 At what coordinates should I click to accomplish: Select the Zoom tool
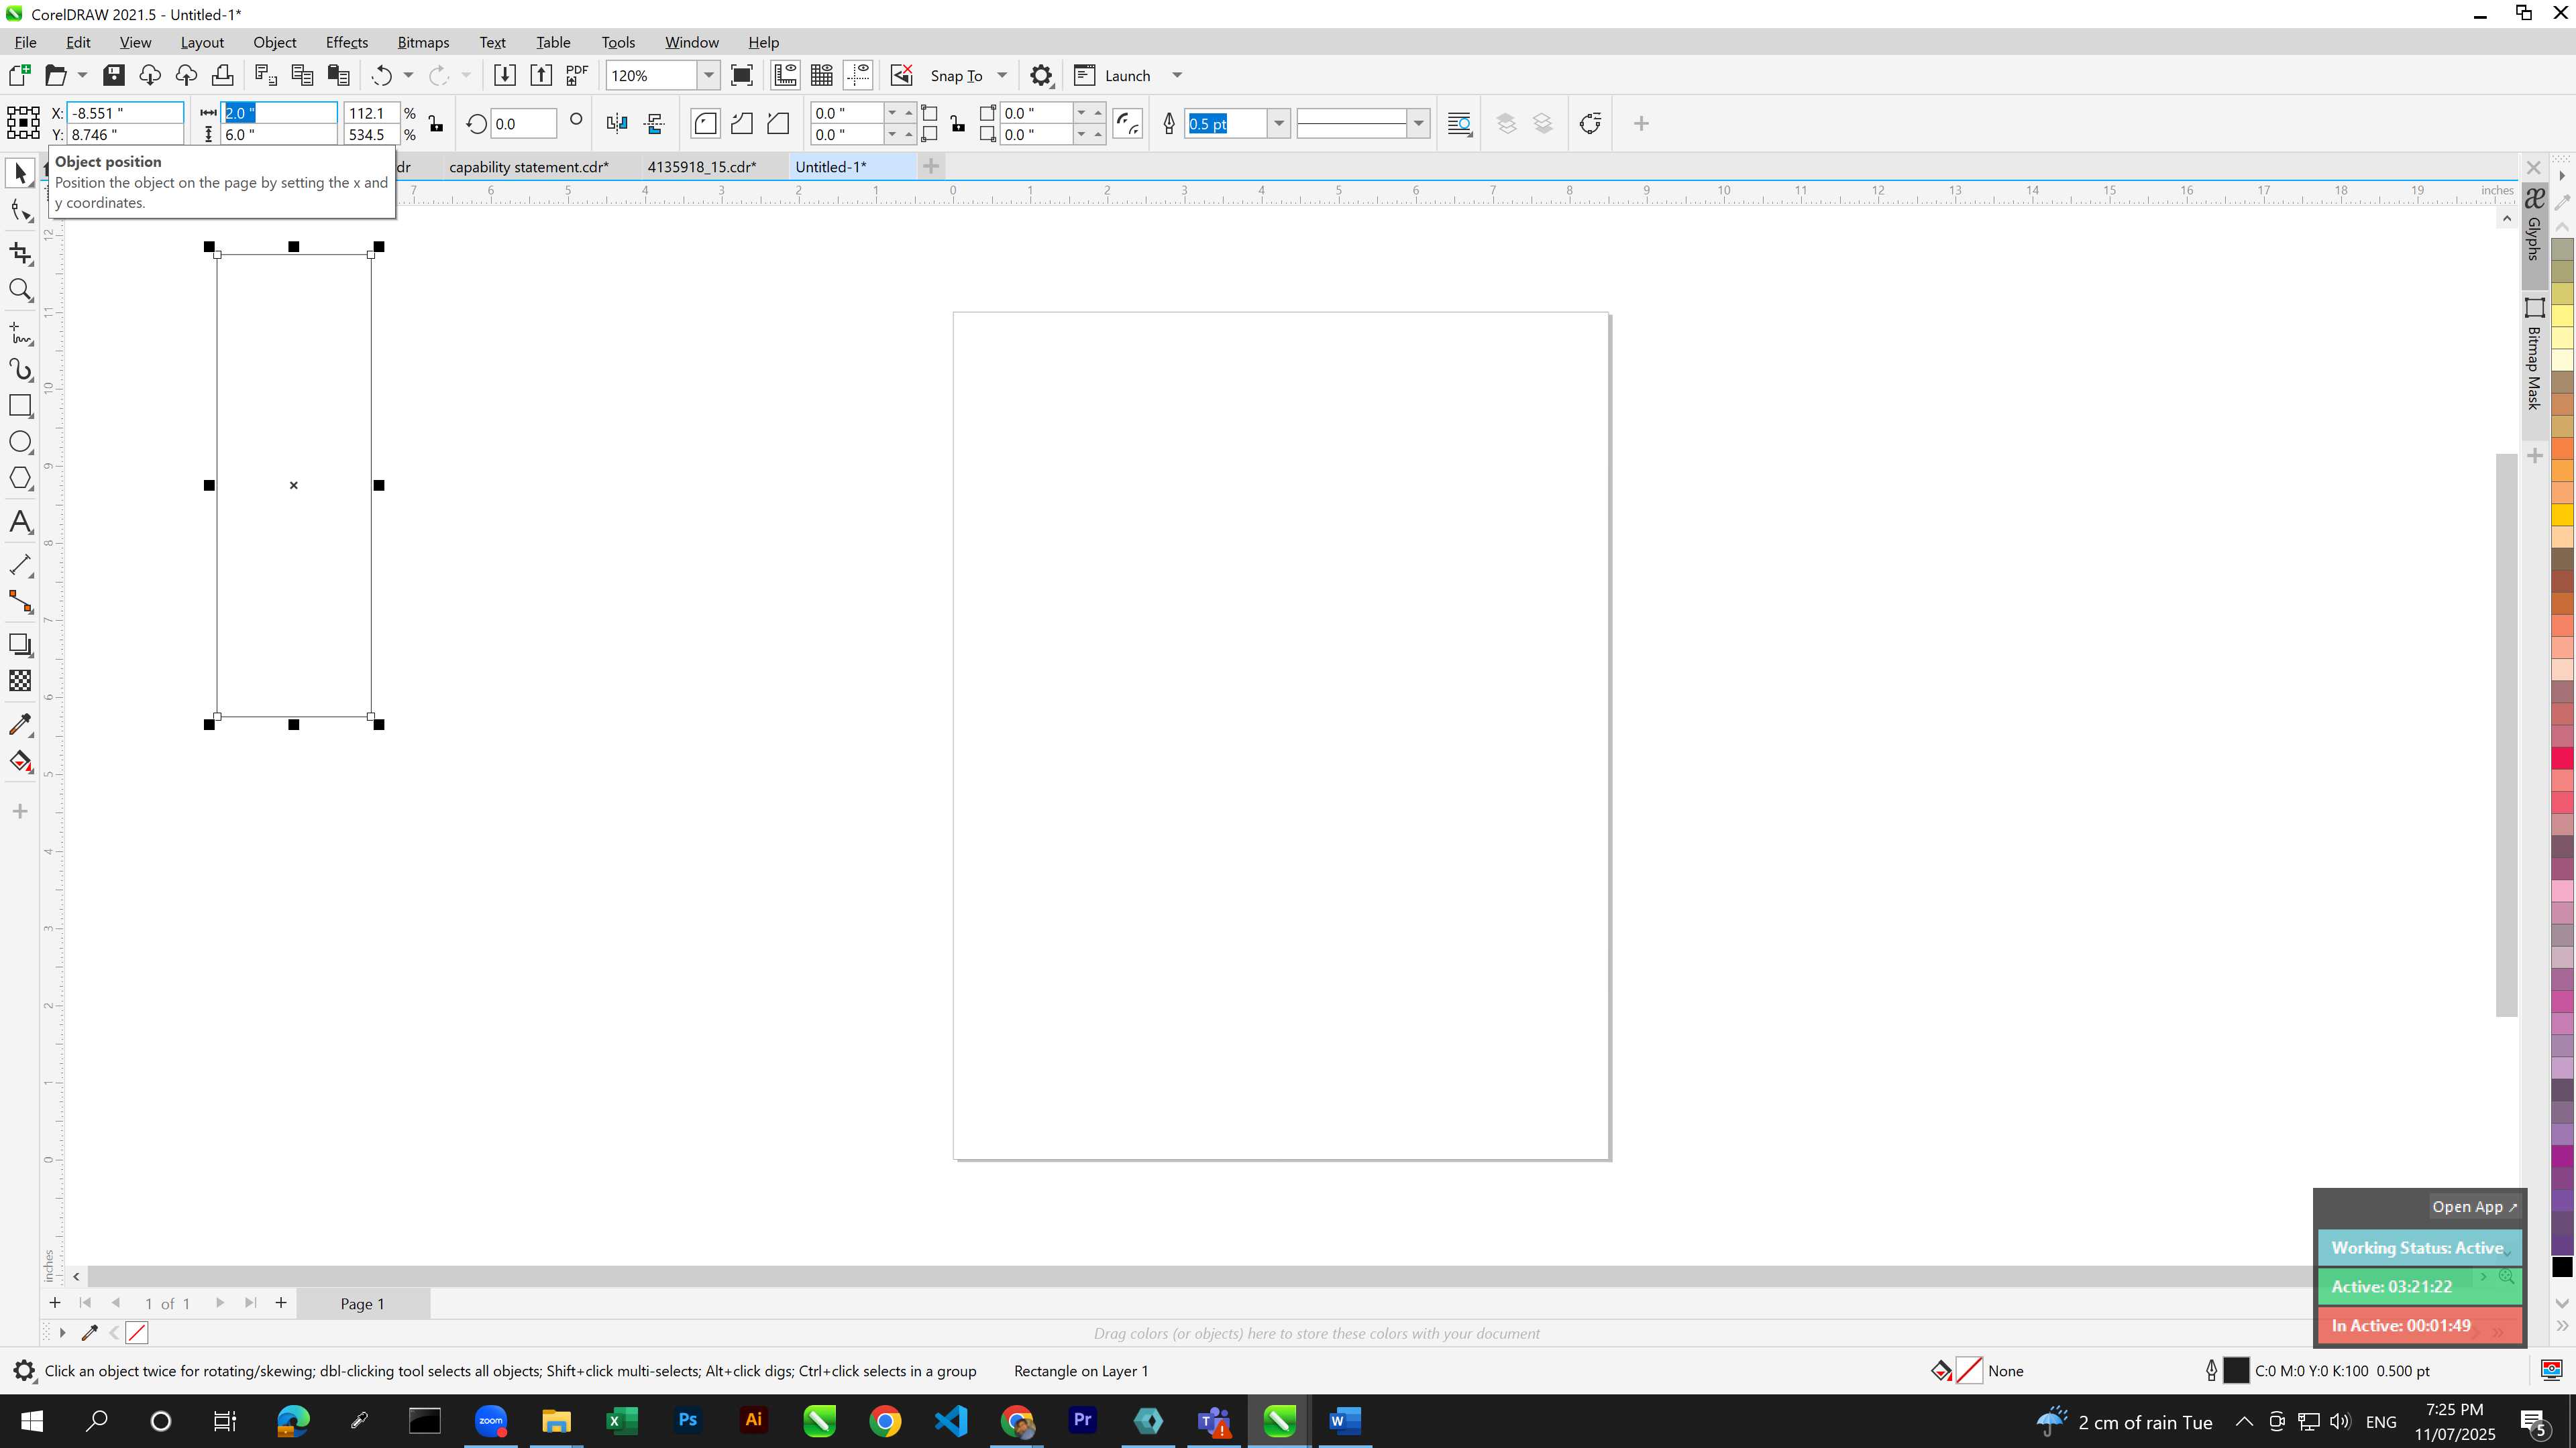click(20, 291)
